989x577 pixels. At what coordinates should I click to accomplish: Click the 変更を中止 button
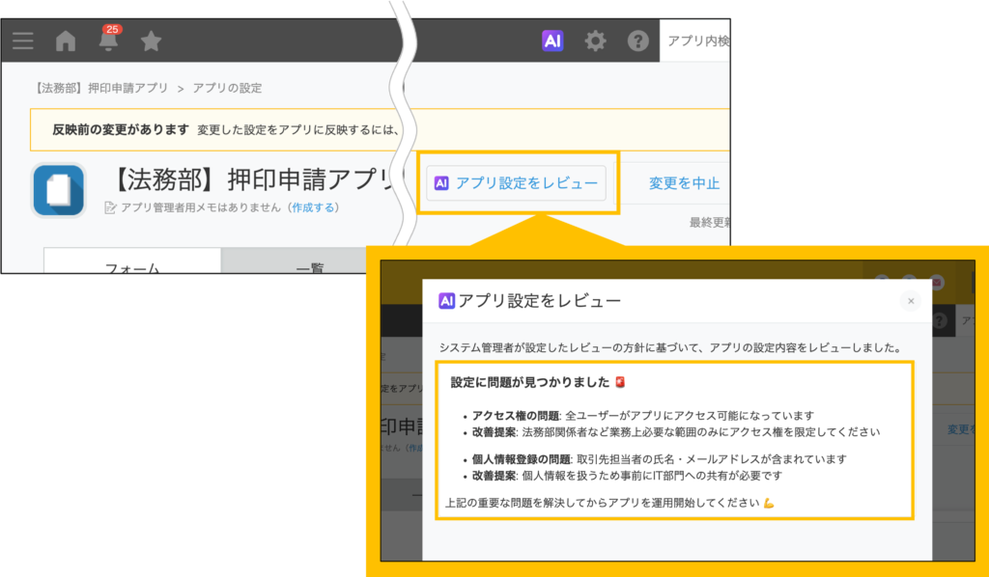click(684, 182)
